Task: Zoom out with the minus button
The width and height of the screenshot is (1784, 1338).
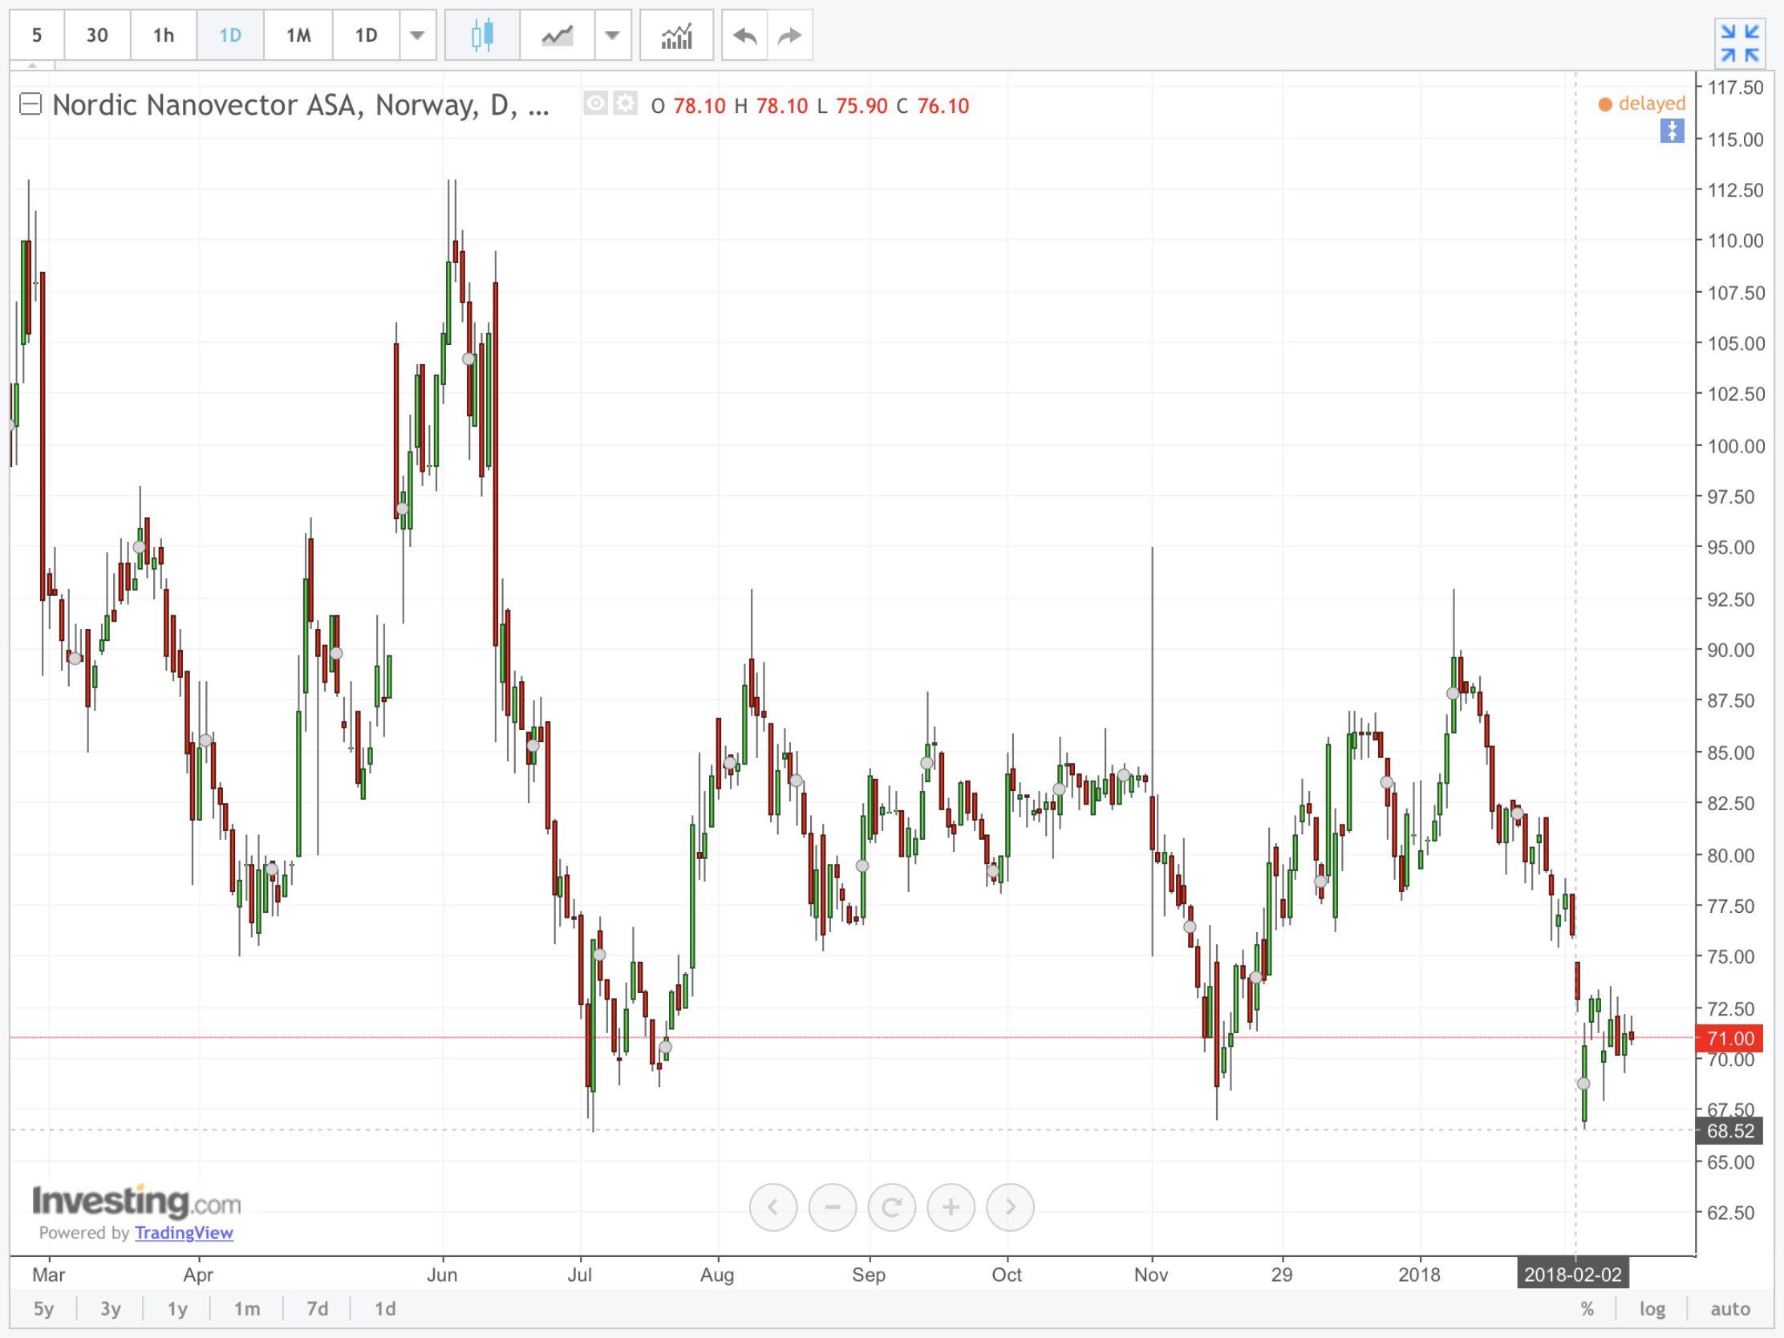Action: [x=833, y=1207]
